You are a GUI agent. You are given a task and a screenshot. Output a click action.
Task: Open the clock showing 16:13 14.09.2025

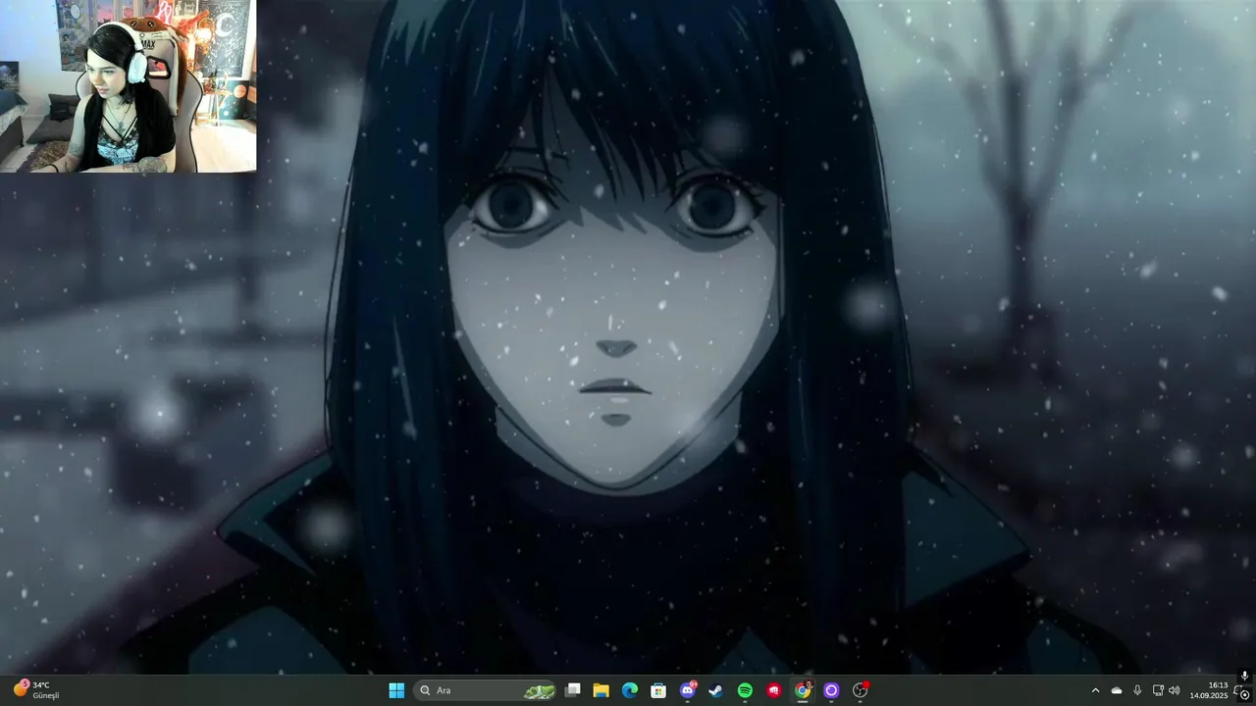point(1209,690)
